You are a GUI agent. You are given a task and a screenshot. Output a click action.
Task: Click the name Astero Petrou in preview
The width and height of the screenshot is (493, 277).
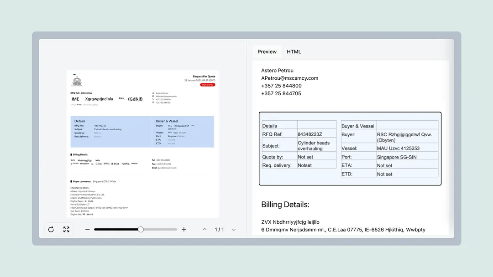tap(277, 70)
